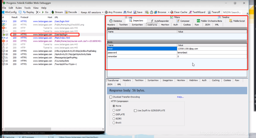This screenshot has height=138, width=256.
Task: Select BZIP2 compression option
Action: [x=114, y=119]
